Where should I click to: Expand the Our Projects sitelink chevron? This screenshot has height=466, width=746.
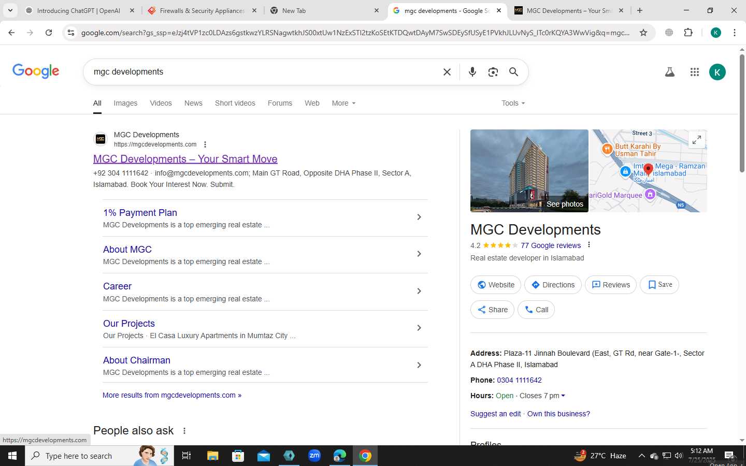[419, 328]
